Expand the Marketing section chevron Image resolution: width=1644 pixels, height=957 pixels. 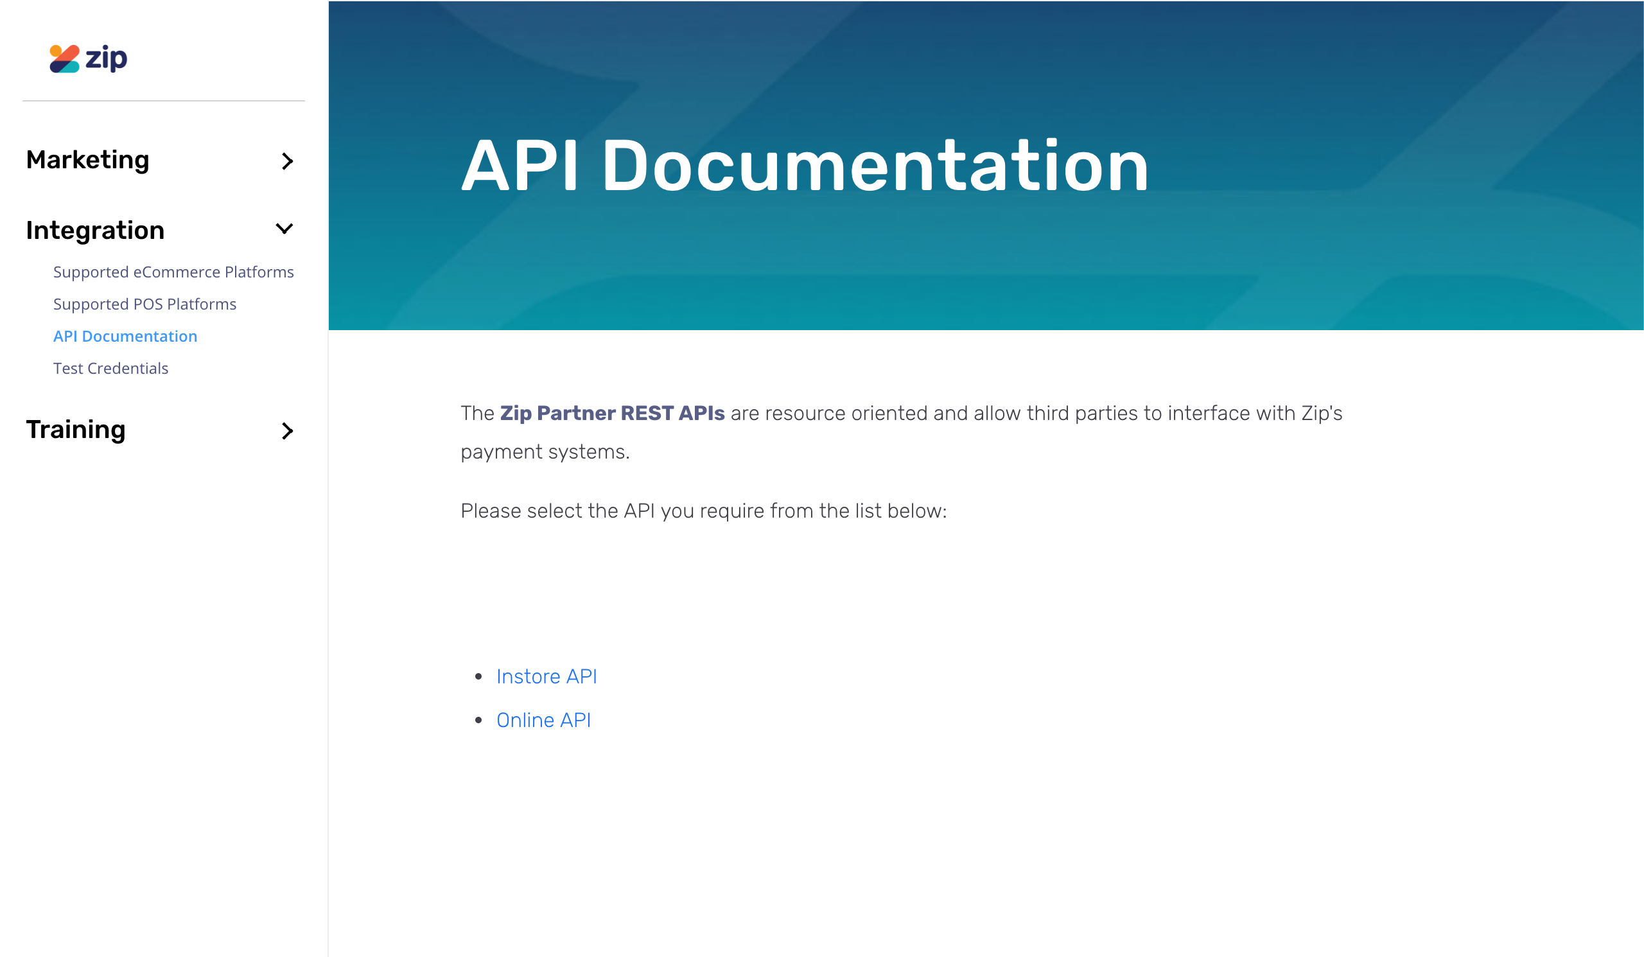tap(287, 161)
